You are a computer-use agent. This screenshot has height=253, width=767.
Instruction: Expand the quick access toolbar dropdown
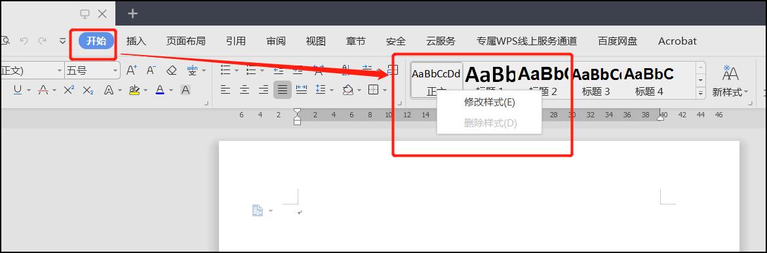tap(63, 41)
